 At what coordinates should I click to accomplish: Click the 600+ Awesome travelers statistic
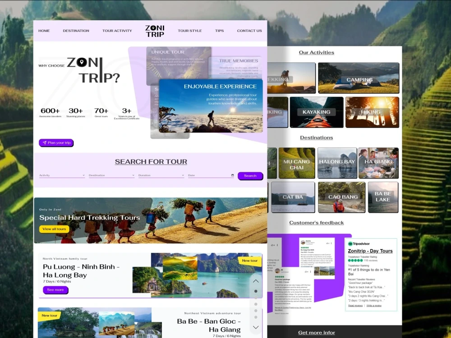click(x=50, y=112)
